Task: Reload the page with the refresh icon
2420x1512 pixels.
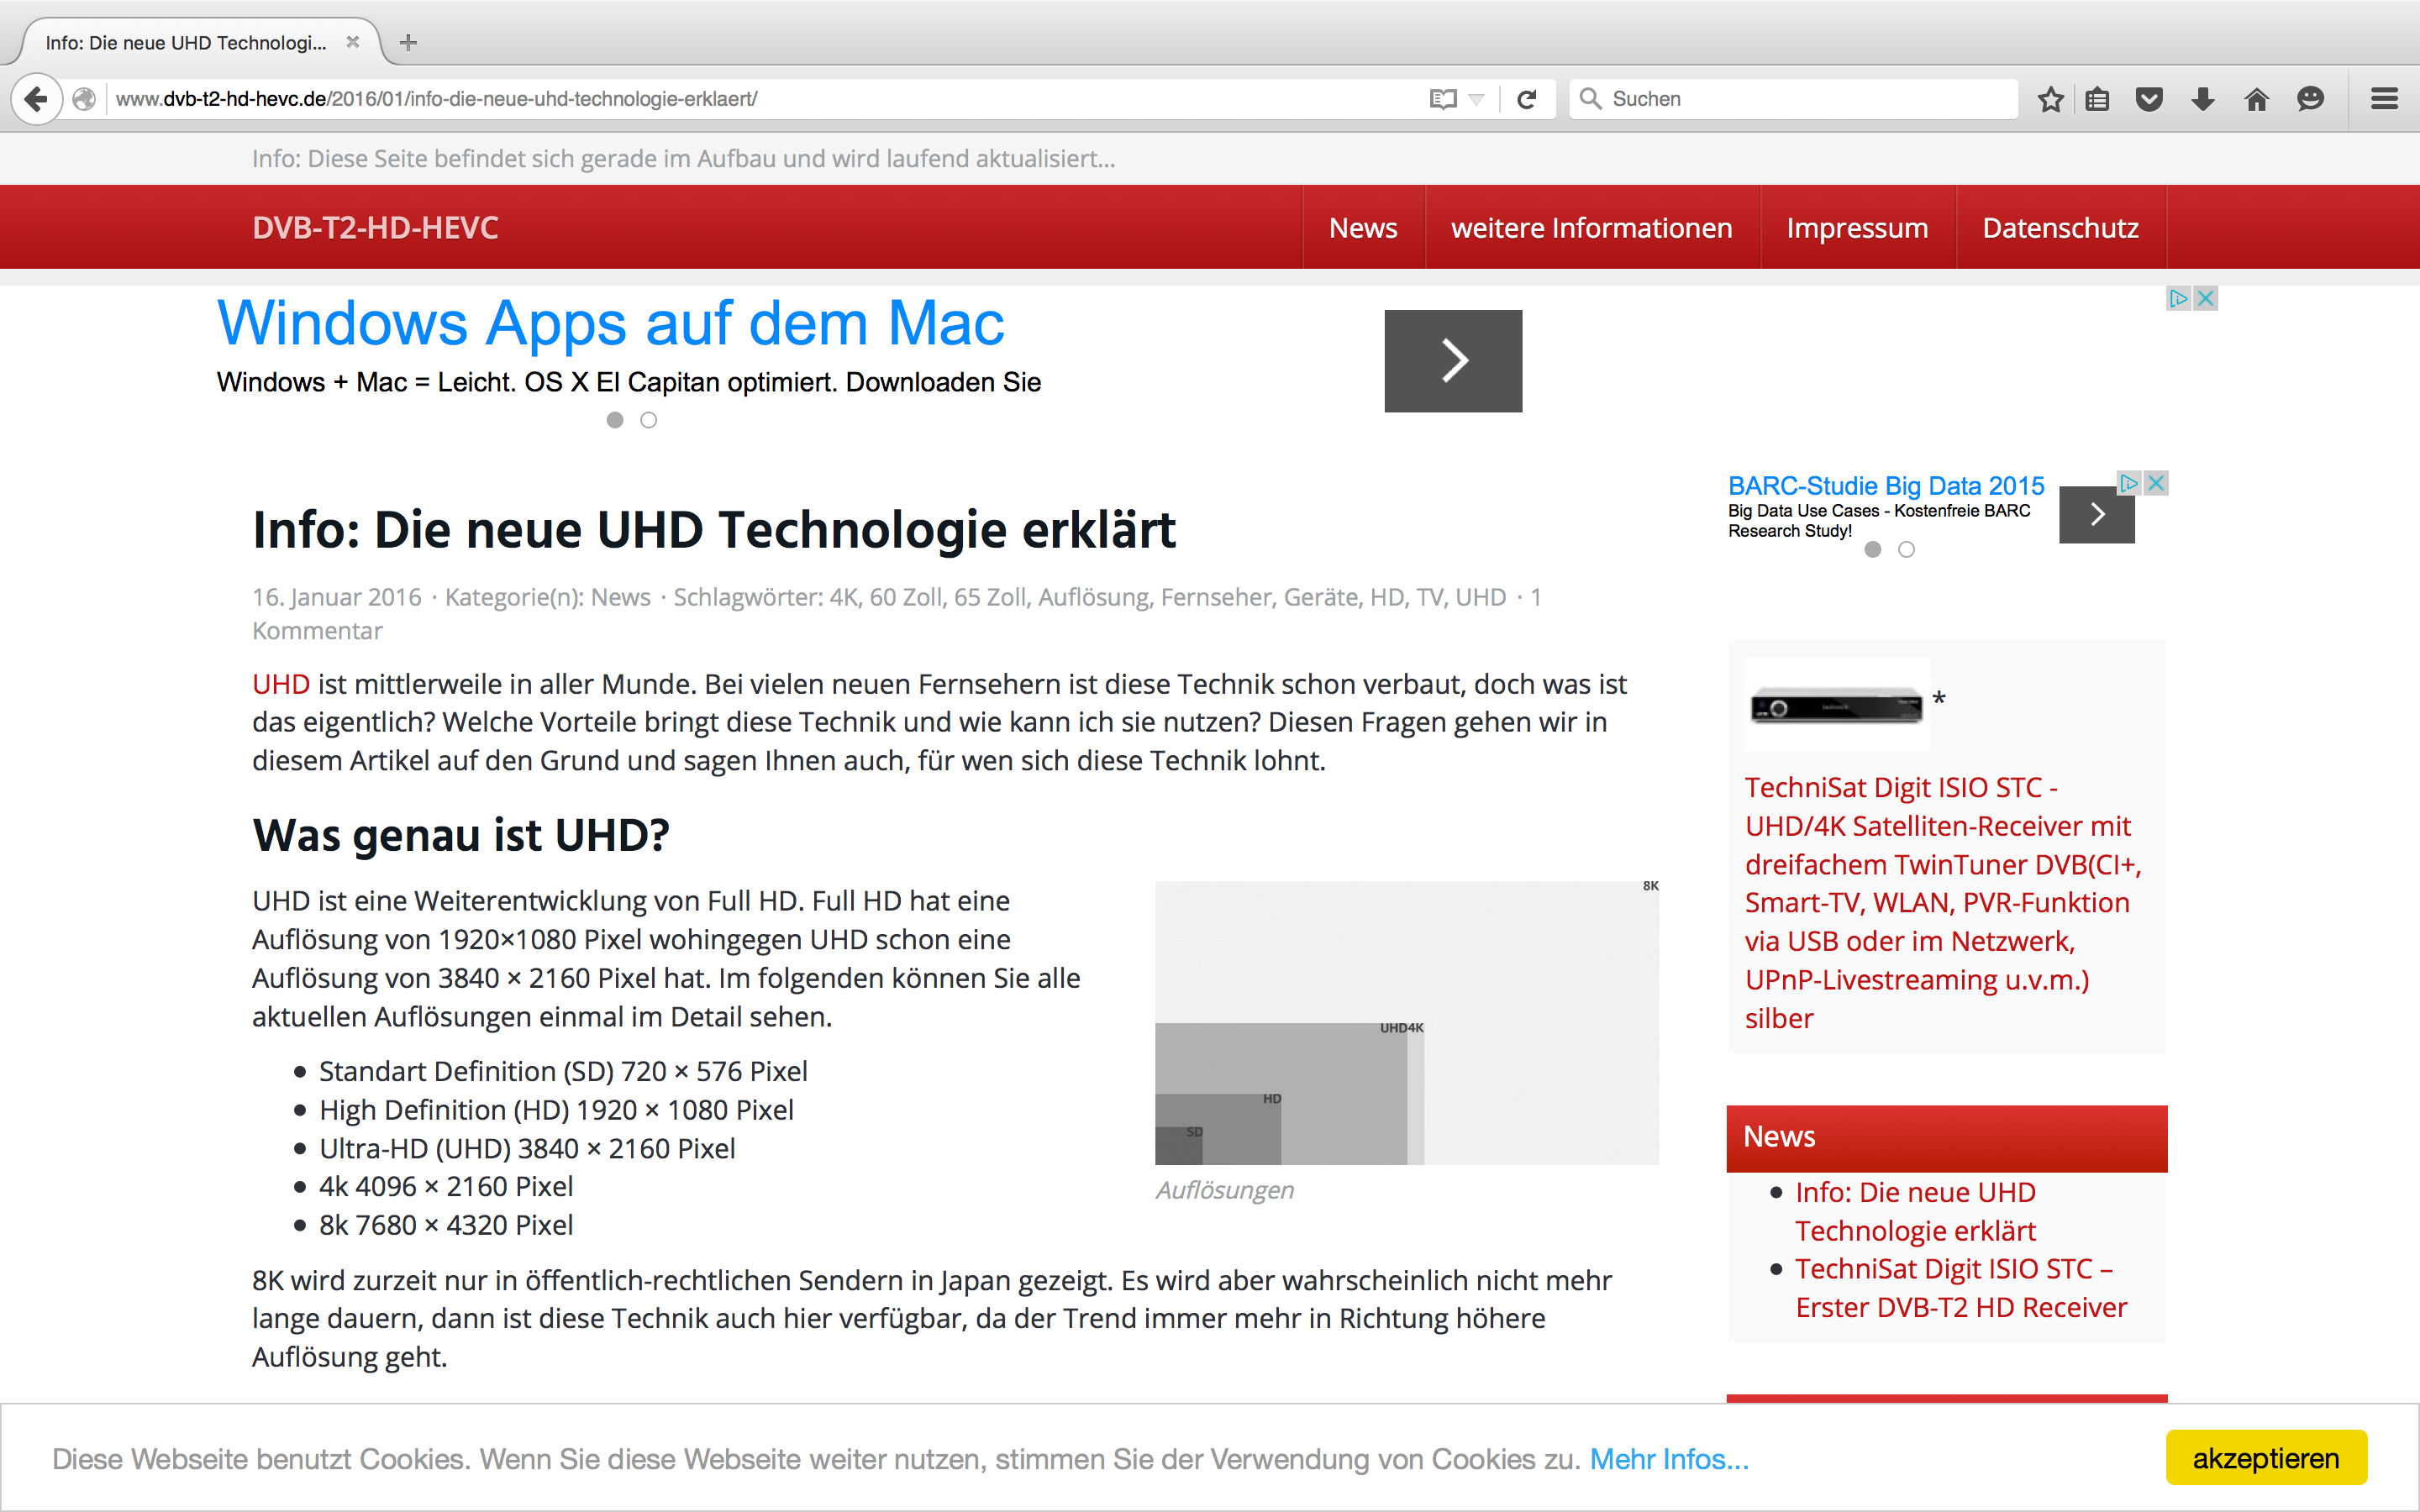Action: (x=1526, y=99)
